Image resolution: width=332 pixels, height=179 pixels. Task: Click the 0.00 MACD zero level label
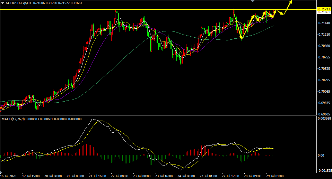coord(321,156)
